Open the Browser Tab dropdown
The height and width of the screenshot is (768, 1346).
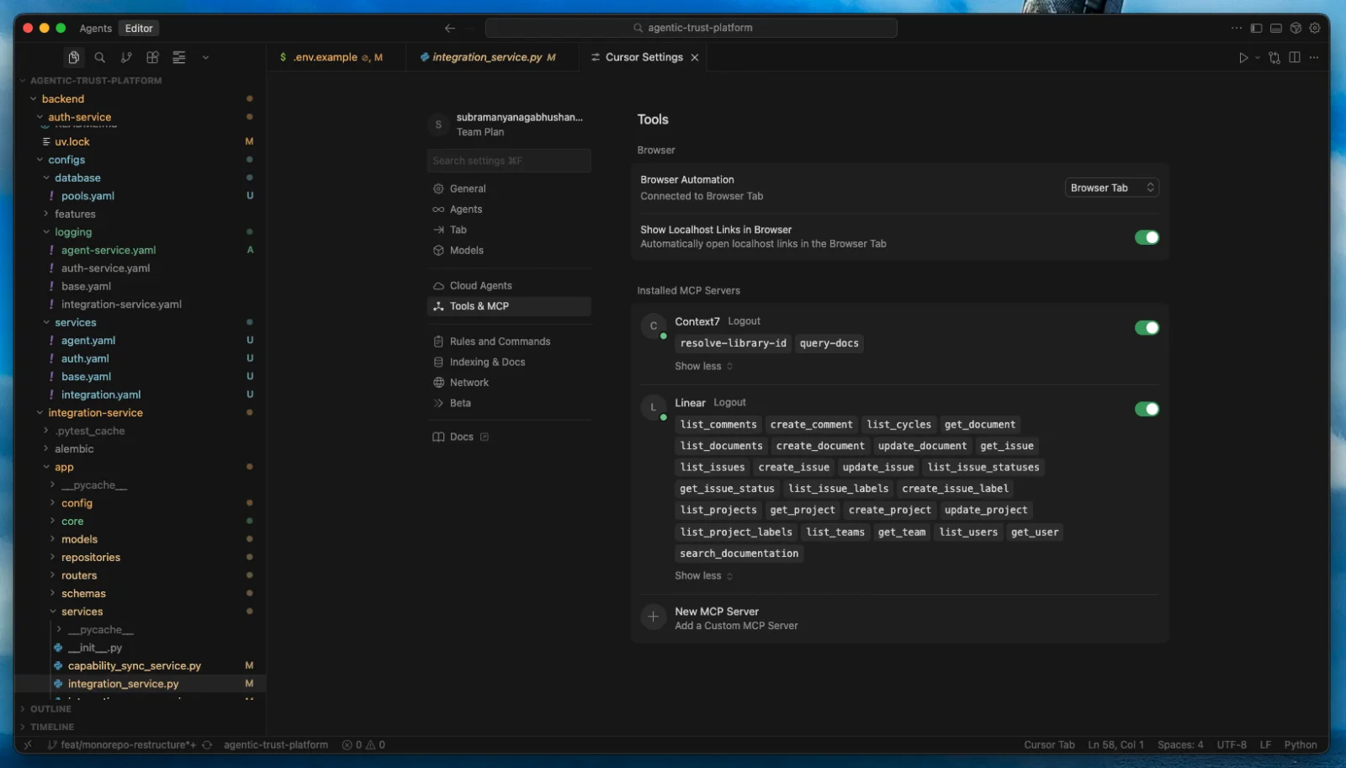click(1112, 188)
